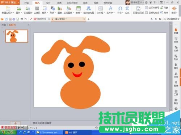Switch to the Home ribbon tab
Viewport: 181px width, 135px height.
click(26, 3)
